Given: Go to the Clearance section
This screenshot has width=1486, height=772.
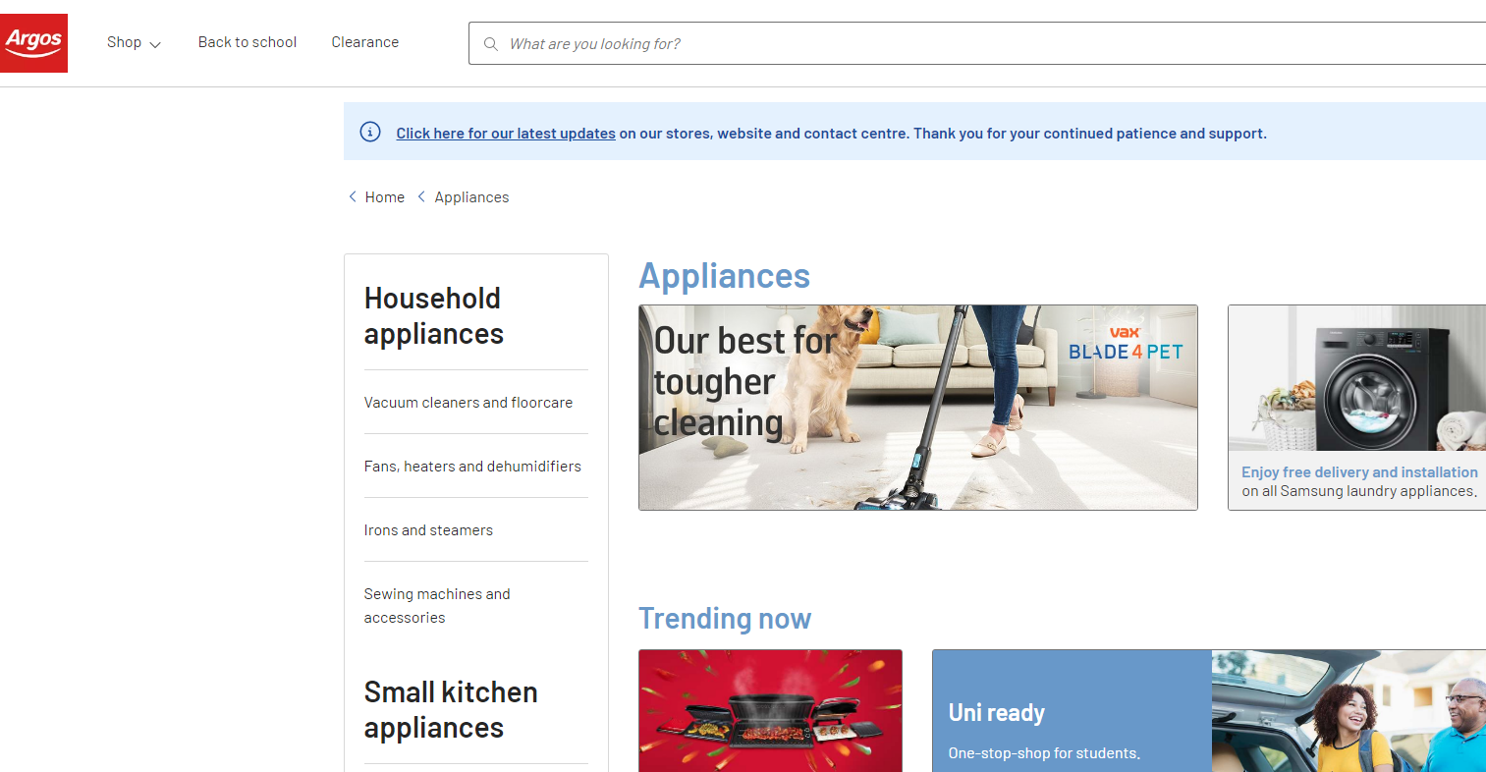Looking at the screenshot, I should coord(365,42).
